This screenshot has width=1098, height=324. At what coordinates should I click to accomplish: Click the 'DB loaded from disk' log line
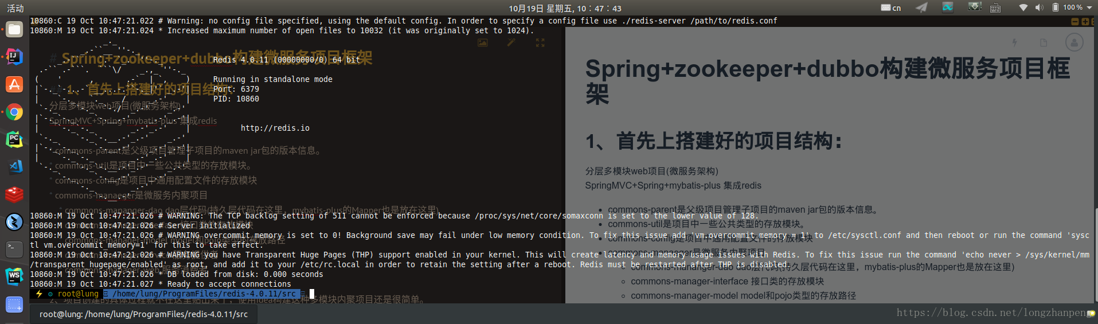(x=177, y=274)
